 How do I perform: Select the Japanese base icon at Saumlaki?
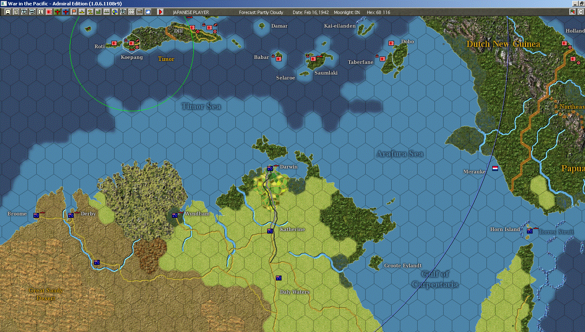[x=313, y=59]
